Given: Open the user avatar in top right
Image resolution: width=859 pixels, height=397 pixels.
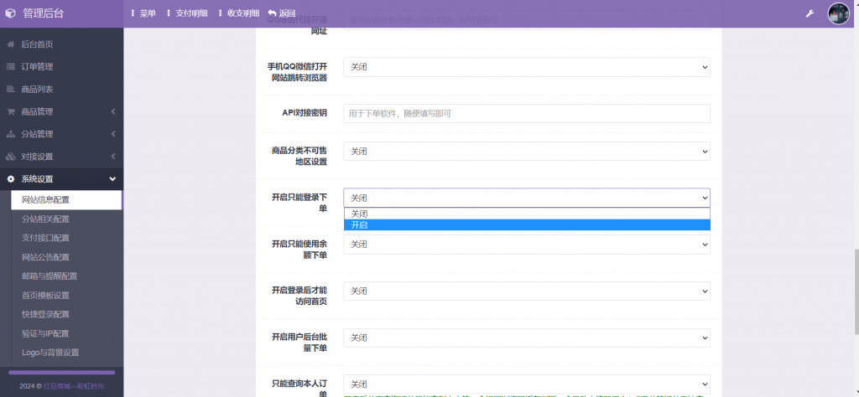Looking at the screenshot, I should 838,13.
